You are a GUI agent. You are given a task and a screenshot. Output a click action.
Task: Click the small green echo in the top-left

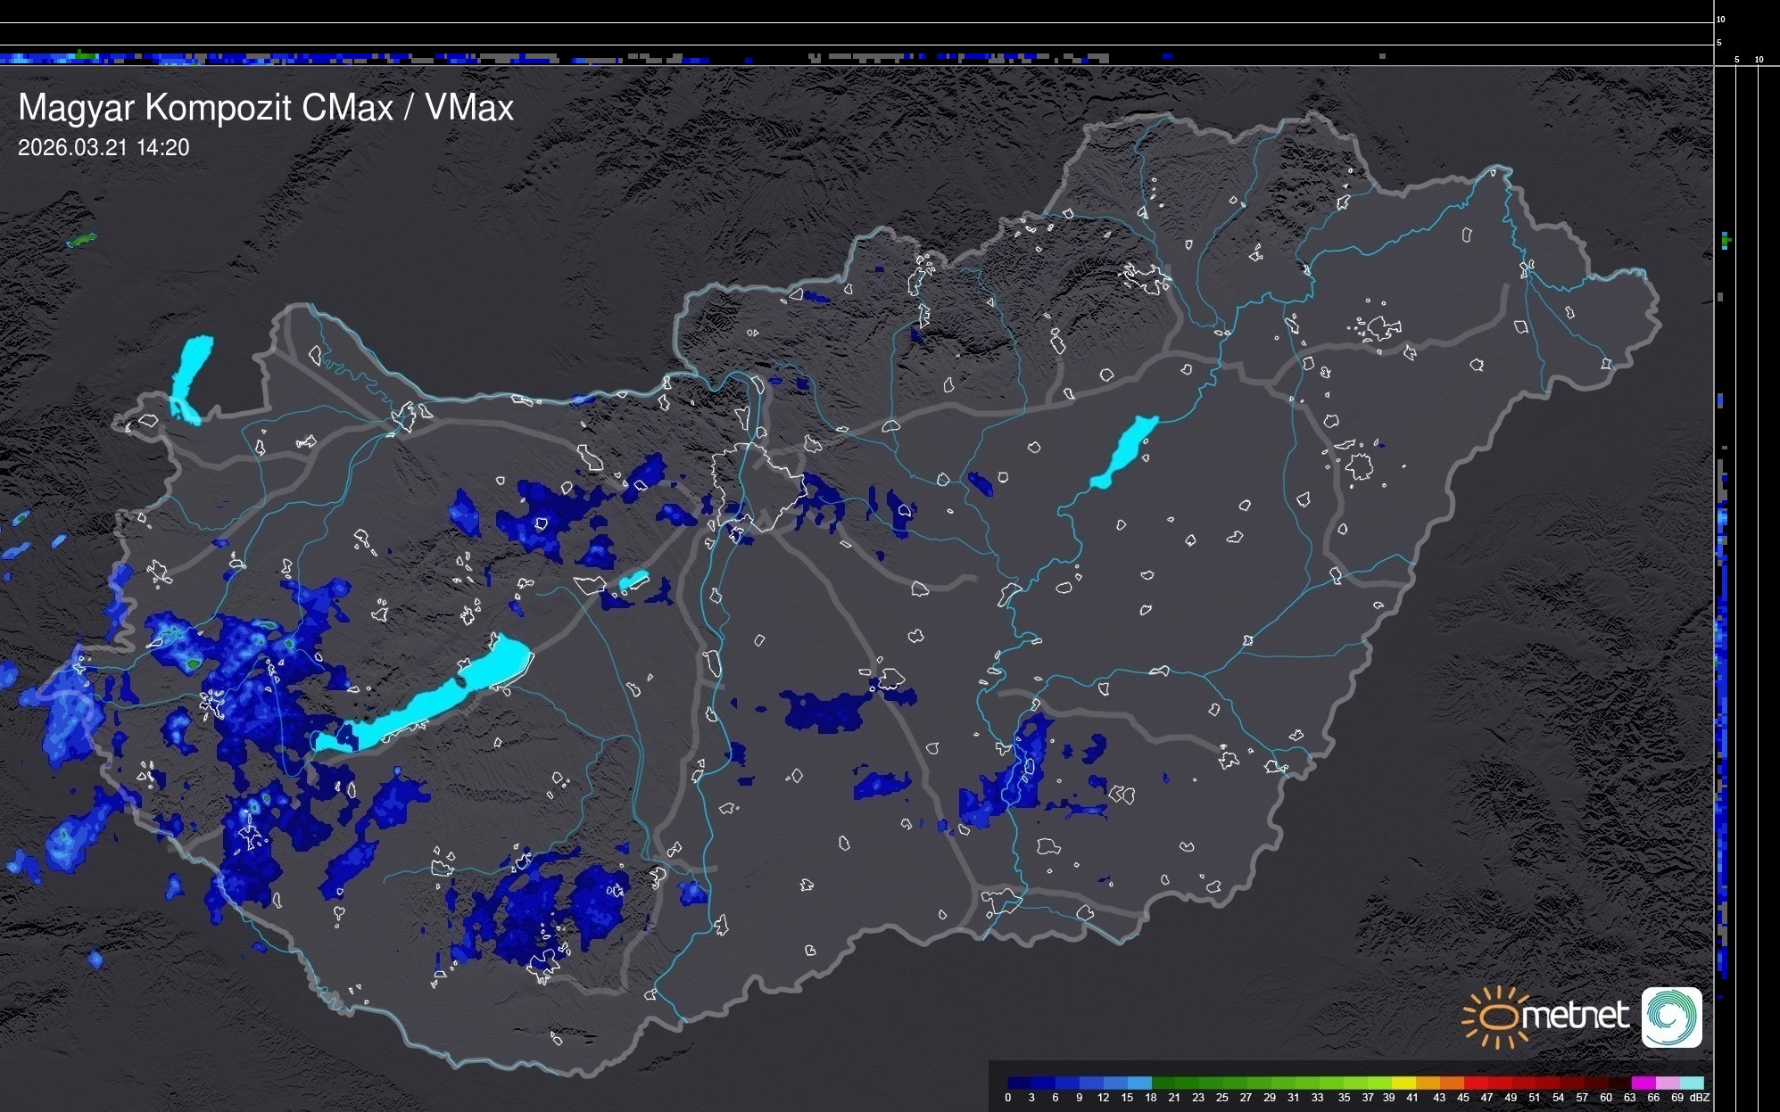pyautogui.click(x=81, y=241)
